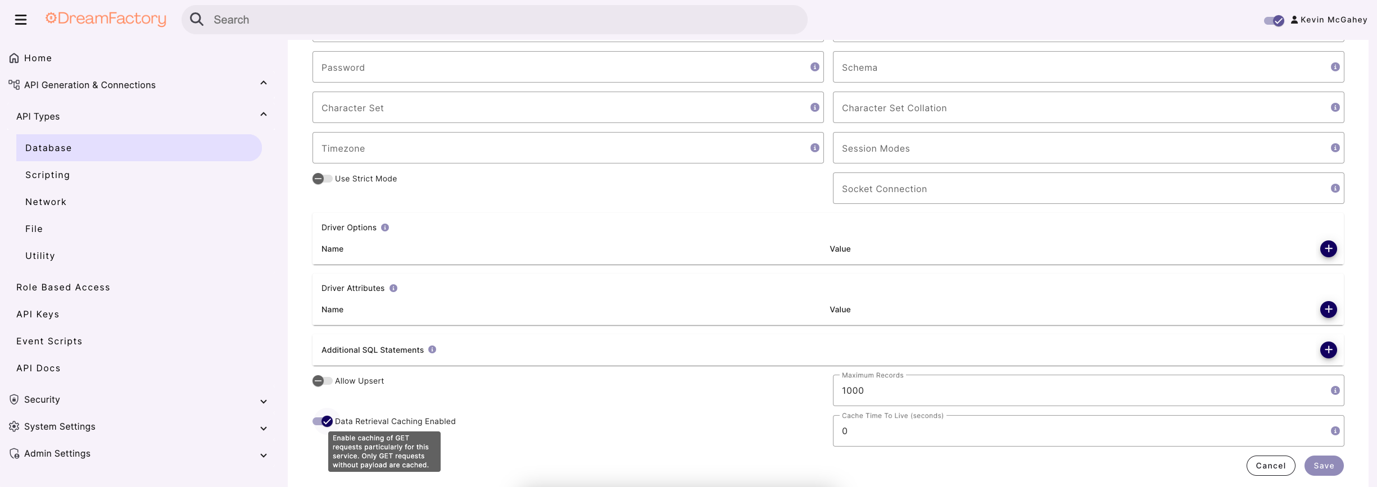The width and height of the screenshot is (1377, 487).
Task: Click the DreamFactory logo
Action: (106, 19)
